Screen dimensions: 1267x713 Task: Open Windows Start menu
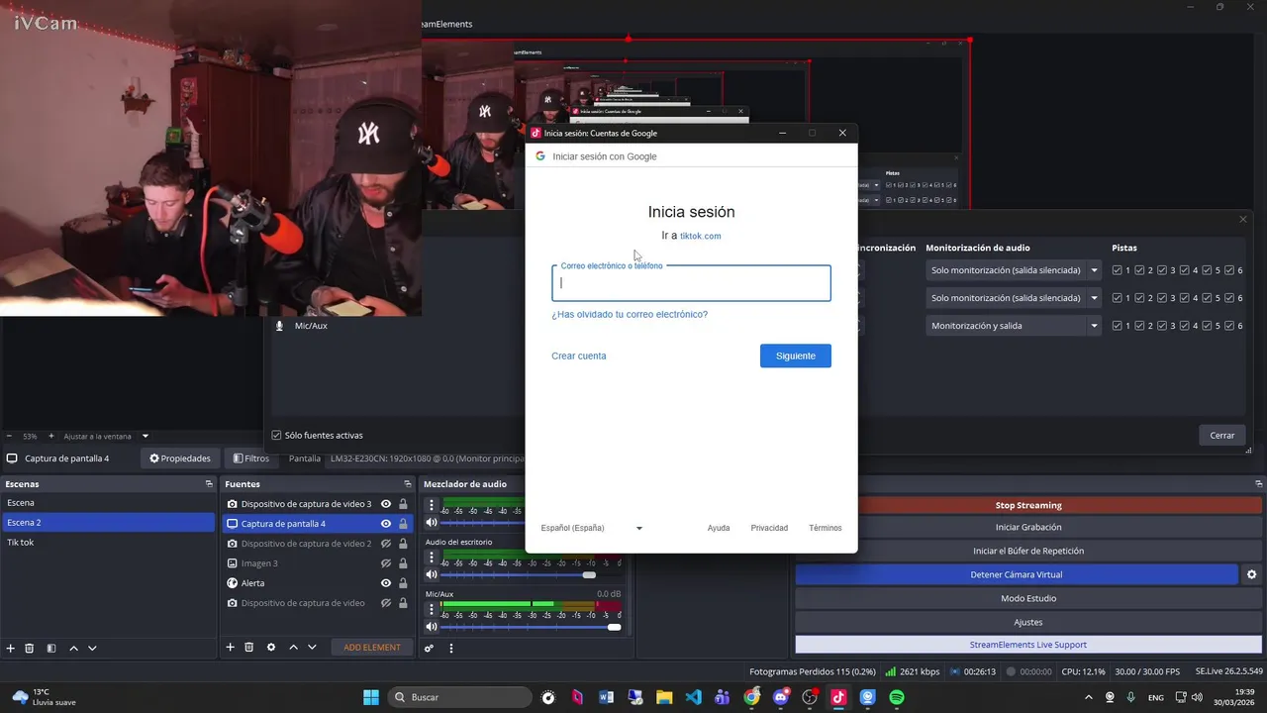pyautogui.click(x=371, y=697)
